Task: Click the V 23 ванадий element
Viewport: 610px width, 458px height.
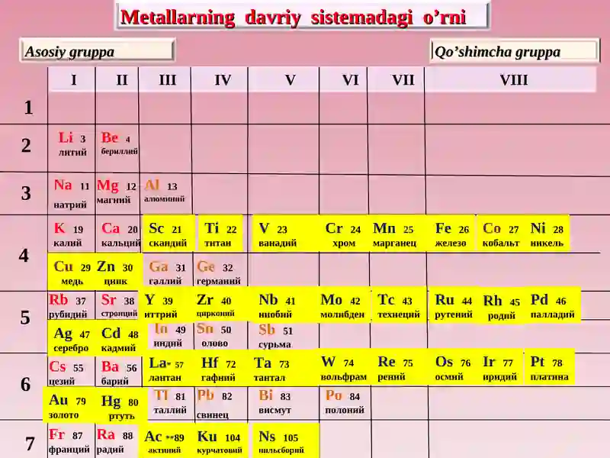Action: click(x=277, y=234)
